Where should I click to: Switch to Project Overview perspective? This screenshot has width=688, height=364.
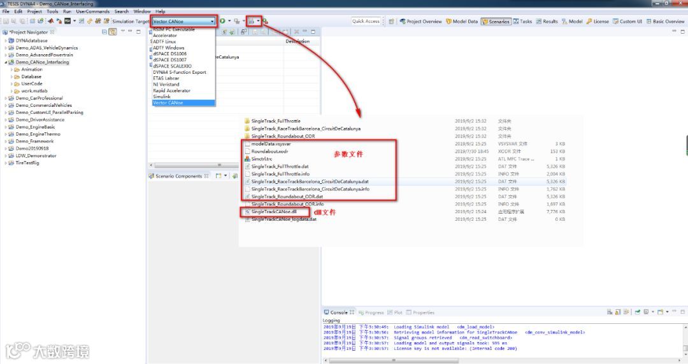click(420, 21)
